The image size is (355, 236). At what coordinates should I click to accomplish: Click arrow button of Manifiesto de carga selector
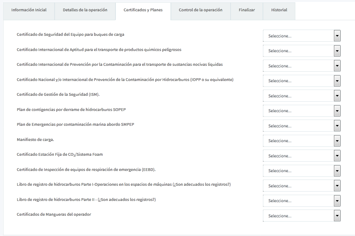tap(337, 141)
